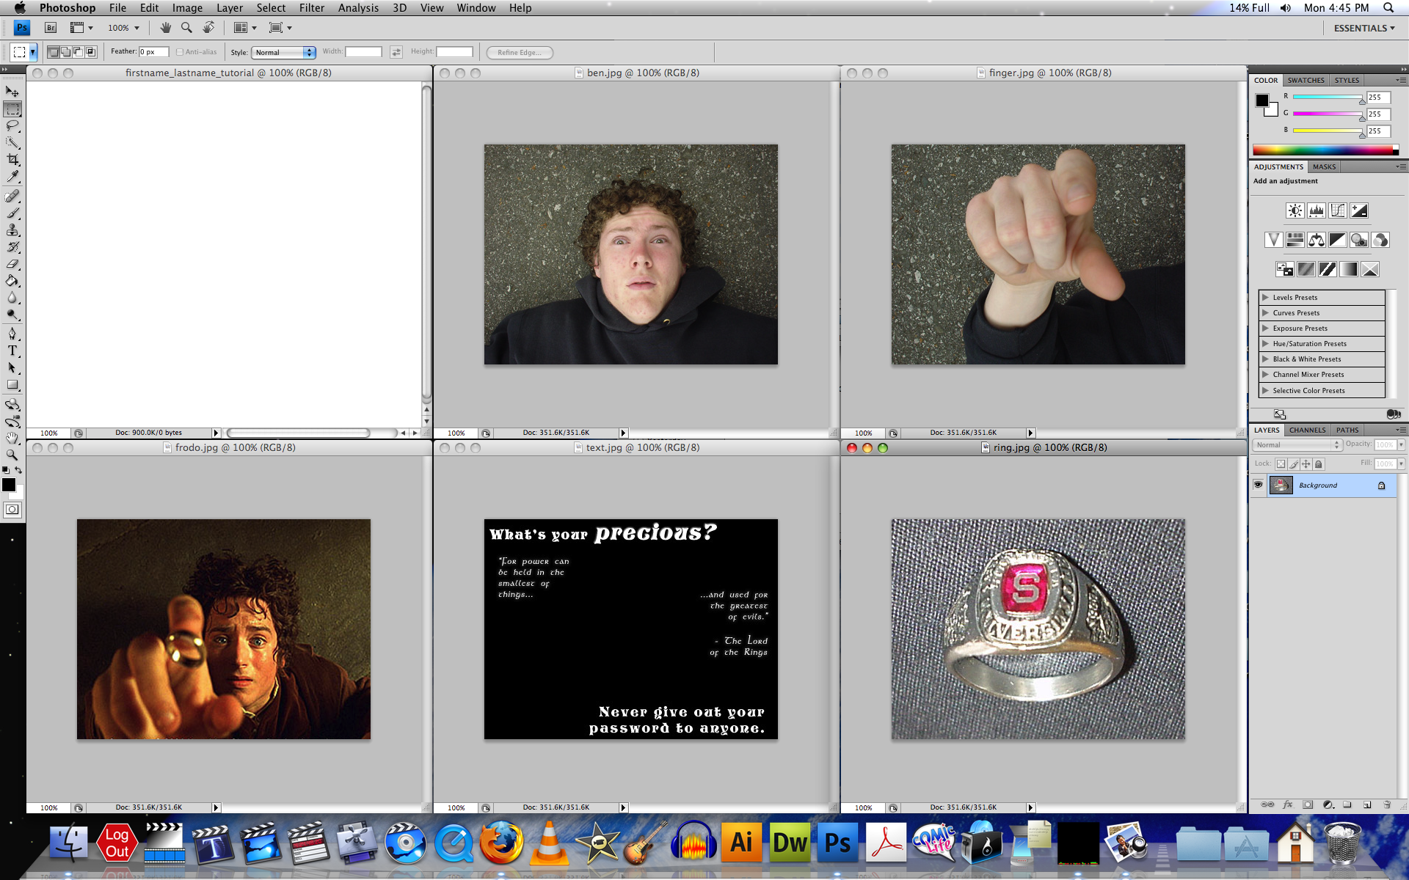Toggle Quick Mask mode in the toolbox
This screenshot has width=1409, height=880.
(x=12, y=510)
